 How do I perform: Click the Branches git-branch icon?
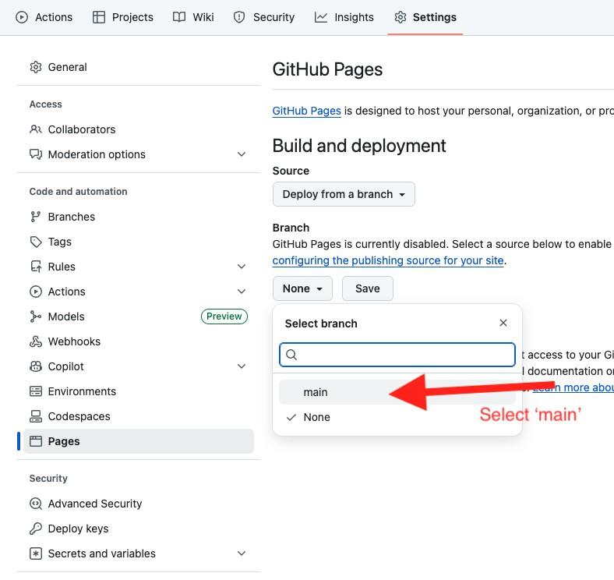point(36,217)
